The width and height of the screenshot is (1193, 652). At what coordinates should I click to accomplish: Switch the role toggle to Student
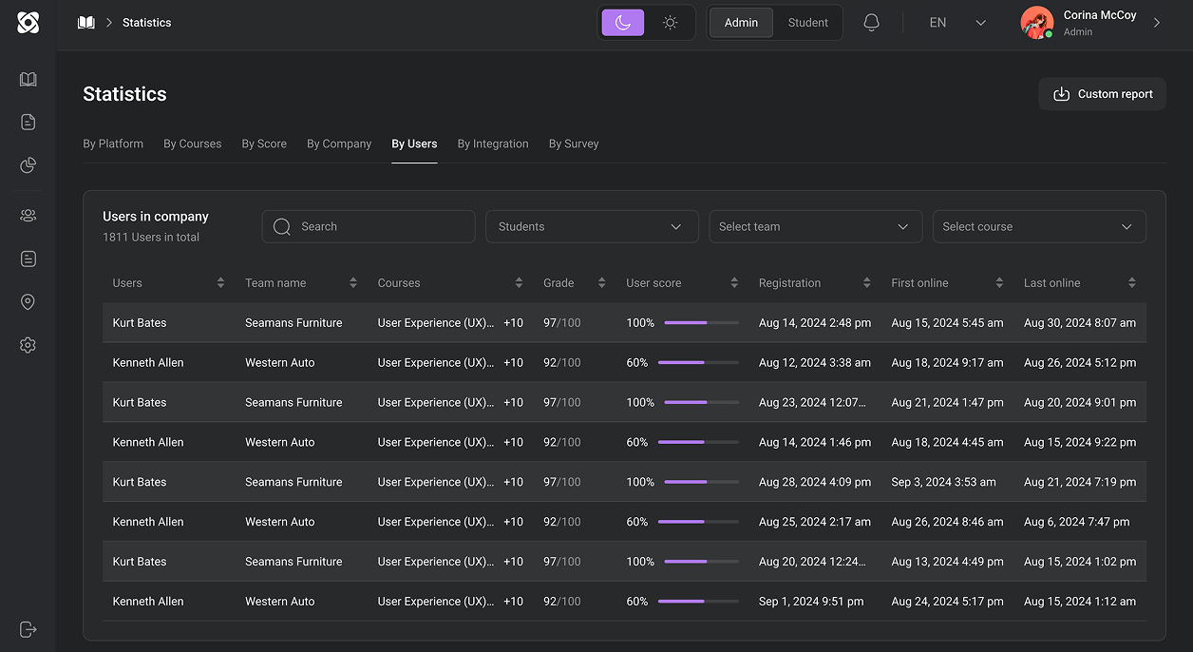pyautogui.click(x=808, y=21)
